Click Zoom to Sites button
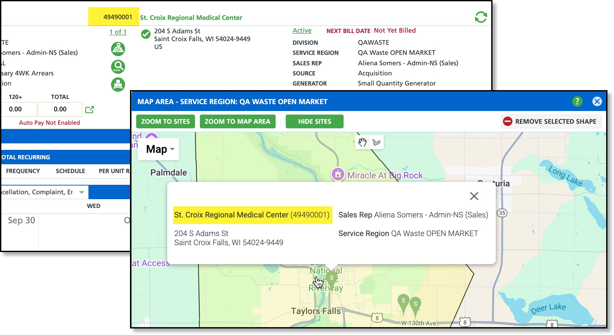The height and width of the screenshot is (335, 614). pyautogui.click(x=166, y=121)
